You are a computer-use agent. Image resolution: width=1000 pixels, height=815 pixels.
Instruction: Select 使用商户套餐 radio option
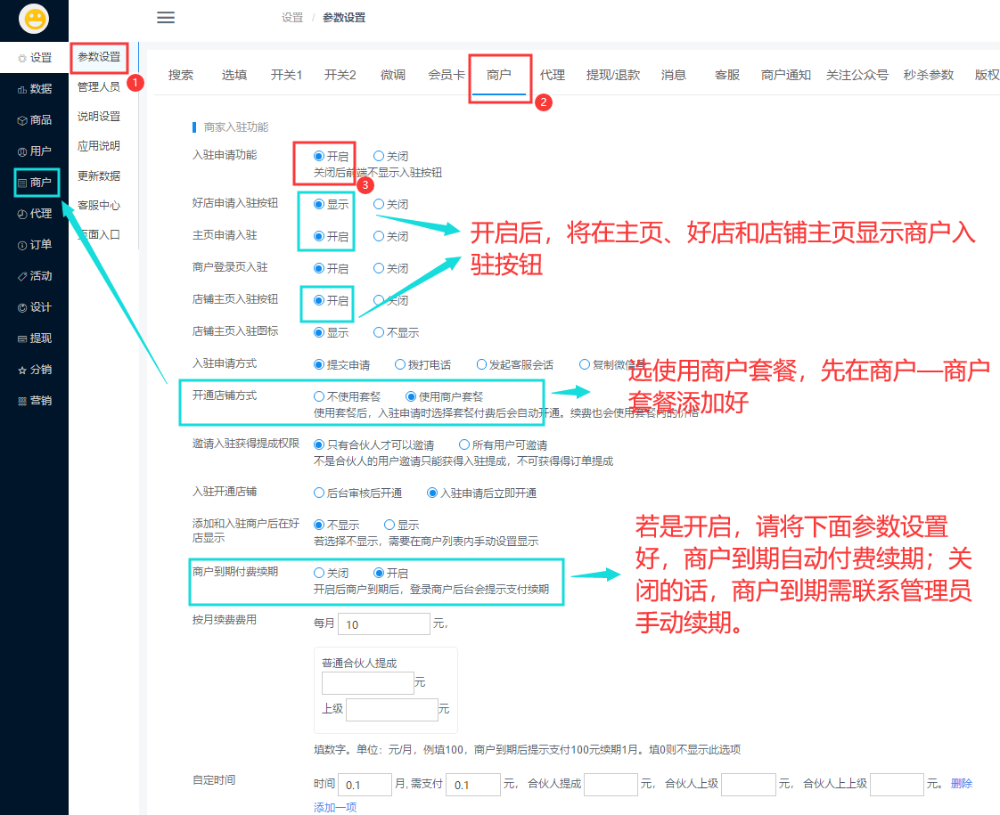[x=411, y=396]
